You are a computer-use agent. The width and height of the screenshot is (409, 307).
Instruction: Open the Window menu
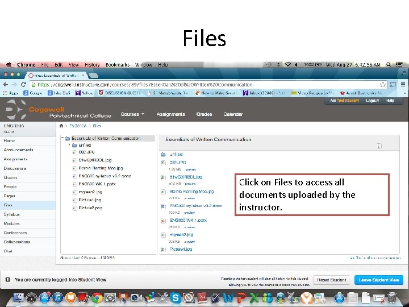point(144,65)
